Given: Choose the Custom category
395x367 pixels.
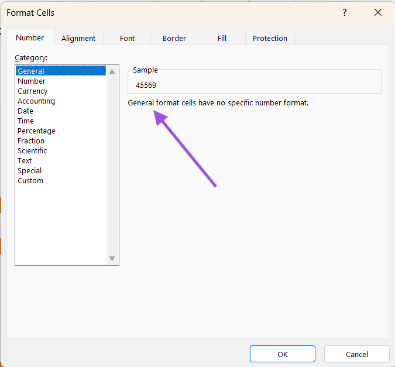Looking at the screenshot, I should [x=61, y=180].
